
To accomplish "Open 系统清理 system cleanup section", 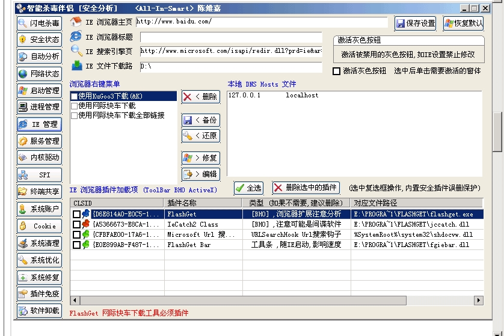I will pyautogui.click(x=39, y=243).
